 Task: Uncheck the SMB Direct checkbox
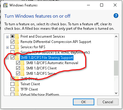point(12,79)
